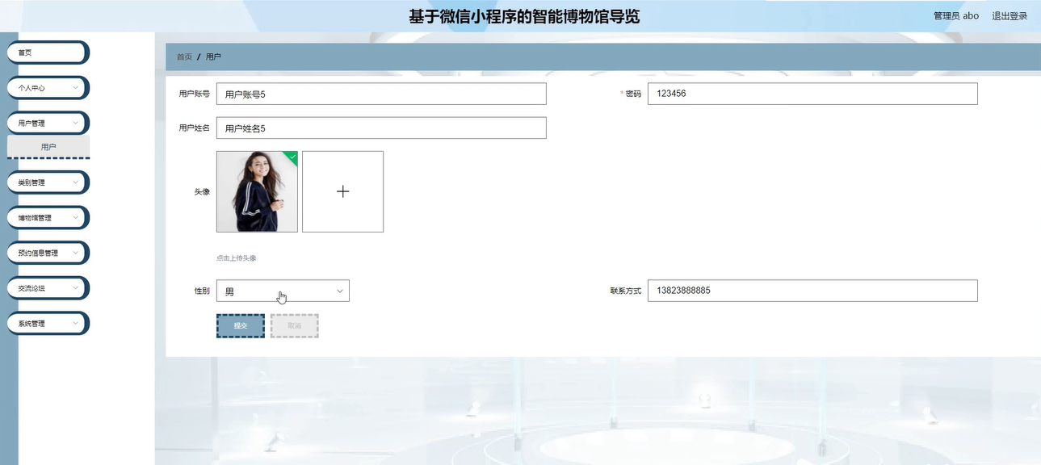This screenshot has width=1041, height=465.
Task: Click 退出登录 to log out
Action: click(1010, 16)
